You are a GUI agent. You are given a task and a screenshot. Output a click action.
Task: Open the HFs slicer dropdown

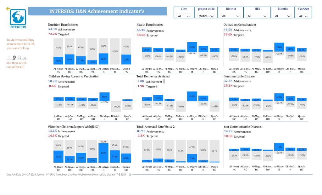(257, 16)
